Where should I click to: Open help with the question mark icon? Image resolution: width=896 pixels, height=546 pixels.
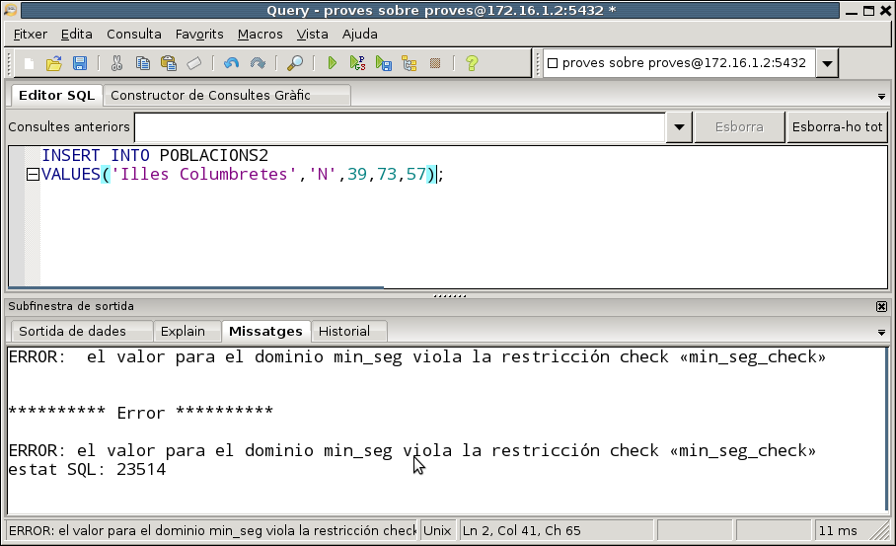472,63
